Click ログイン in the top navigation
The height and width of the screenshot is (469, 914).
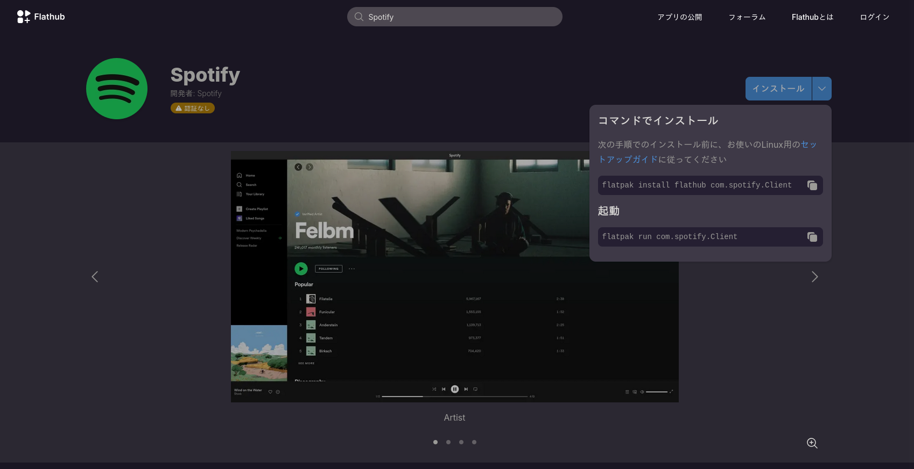pyautogui.click(x=875, y=17)
